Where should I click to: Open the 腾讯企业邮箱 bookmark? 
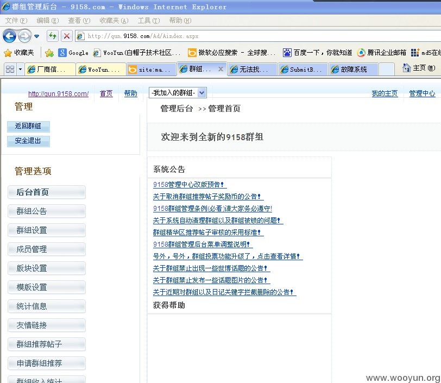coord(382,53)
